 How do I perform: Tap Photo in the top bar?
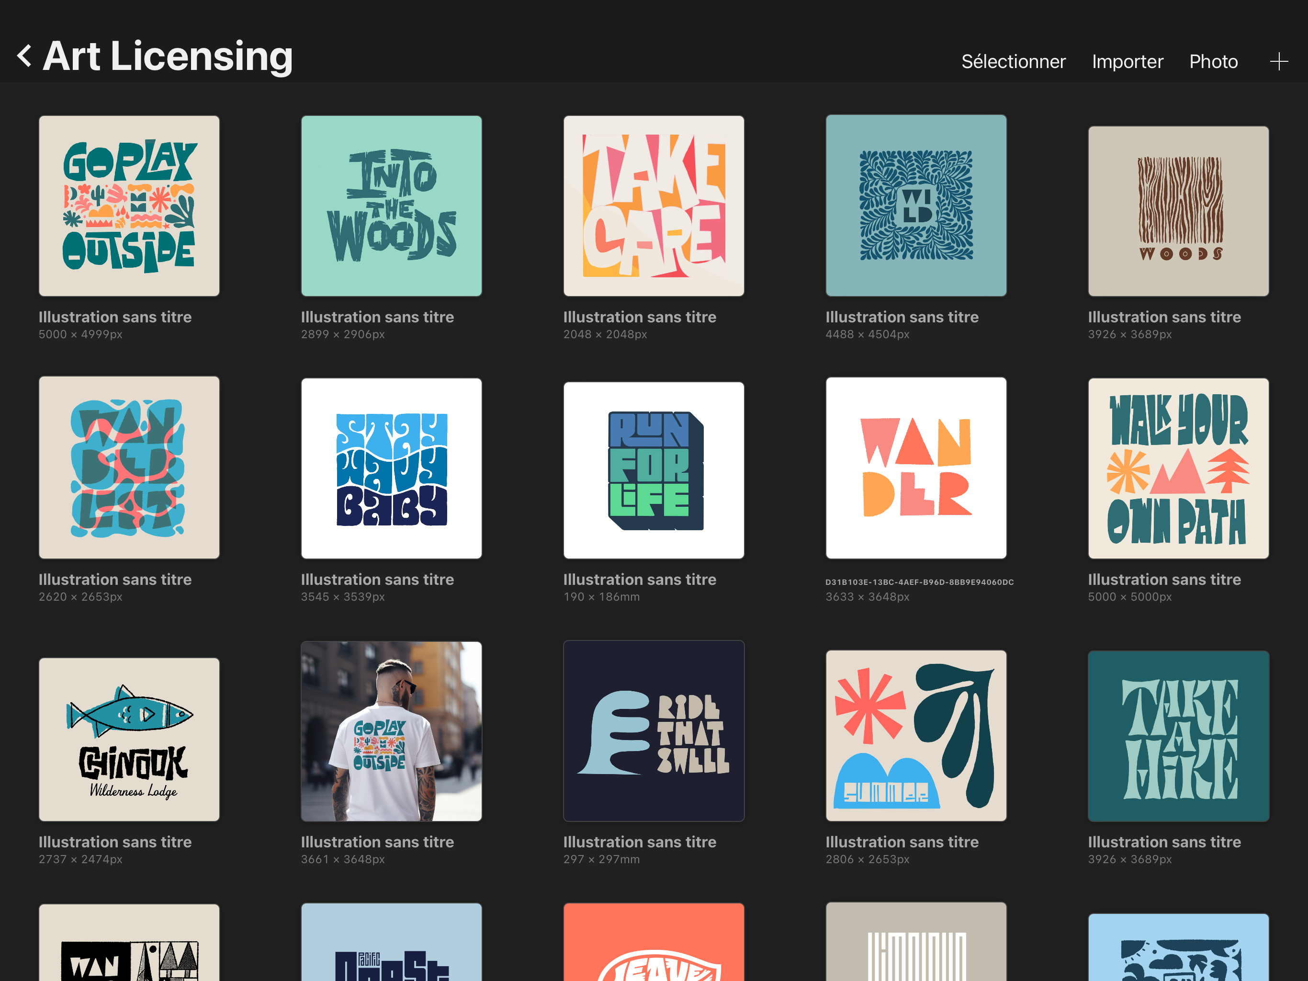[x=1213, y=61]
